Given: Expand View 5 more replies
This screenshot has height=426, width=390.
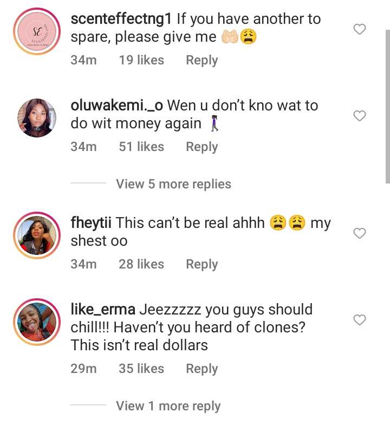Looking at the screenshot, I should (x=173, y=184).
